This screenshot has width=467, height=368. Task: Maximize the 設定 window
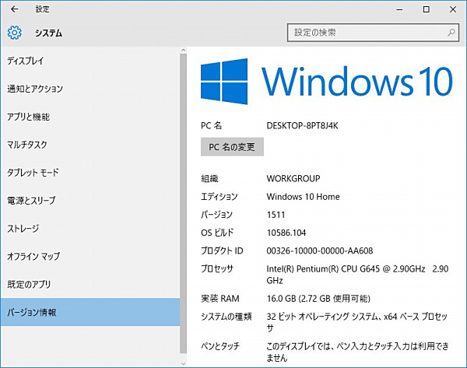tap(427, 9)
